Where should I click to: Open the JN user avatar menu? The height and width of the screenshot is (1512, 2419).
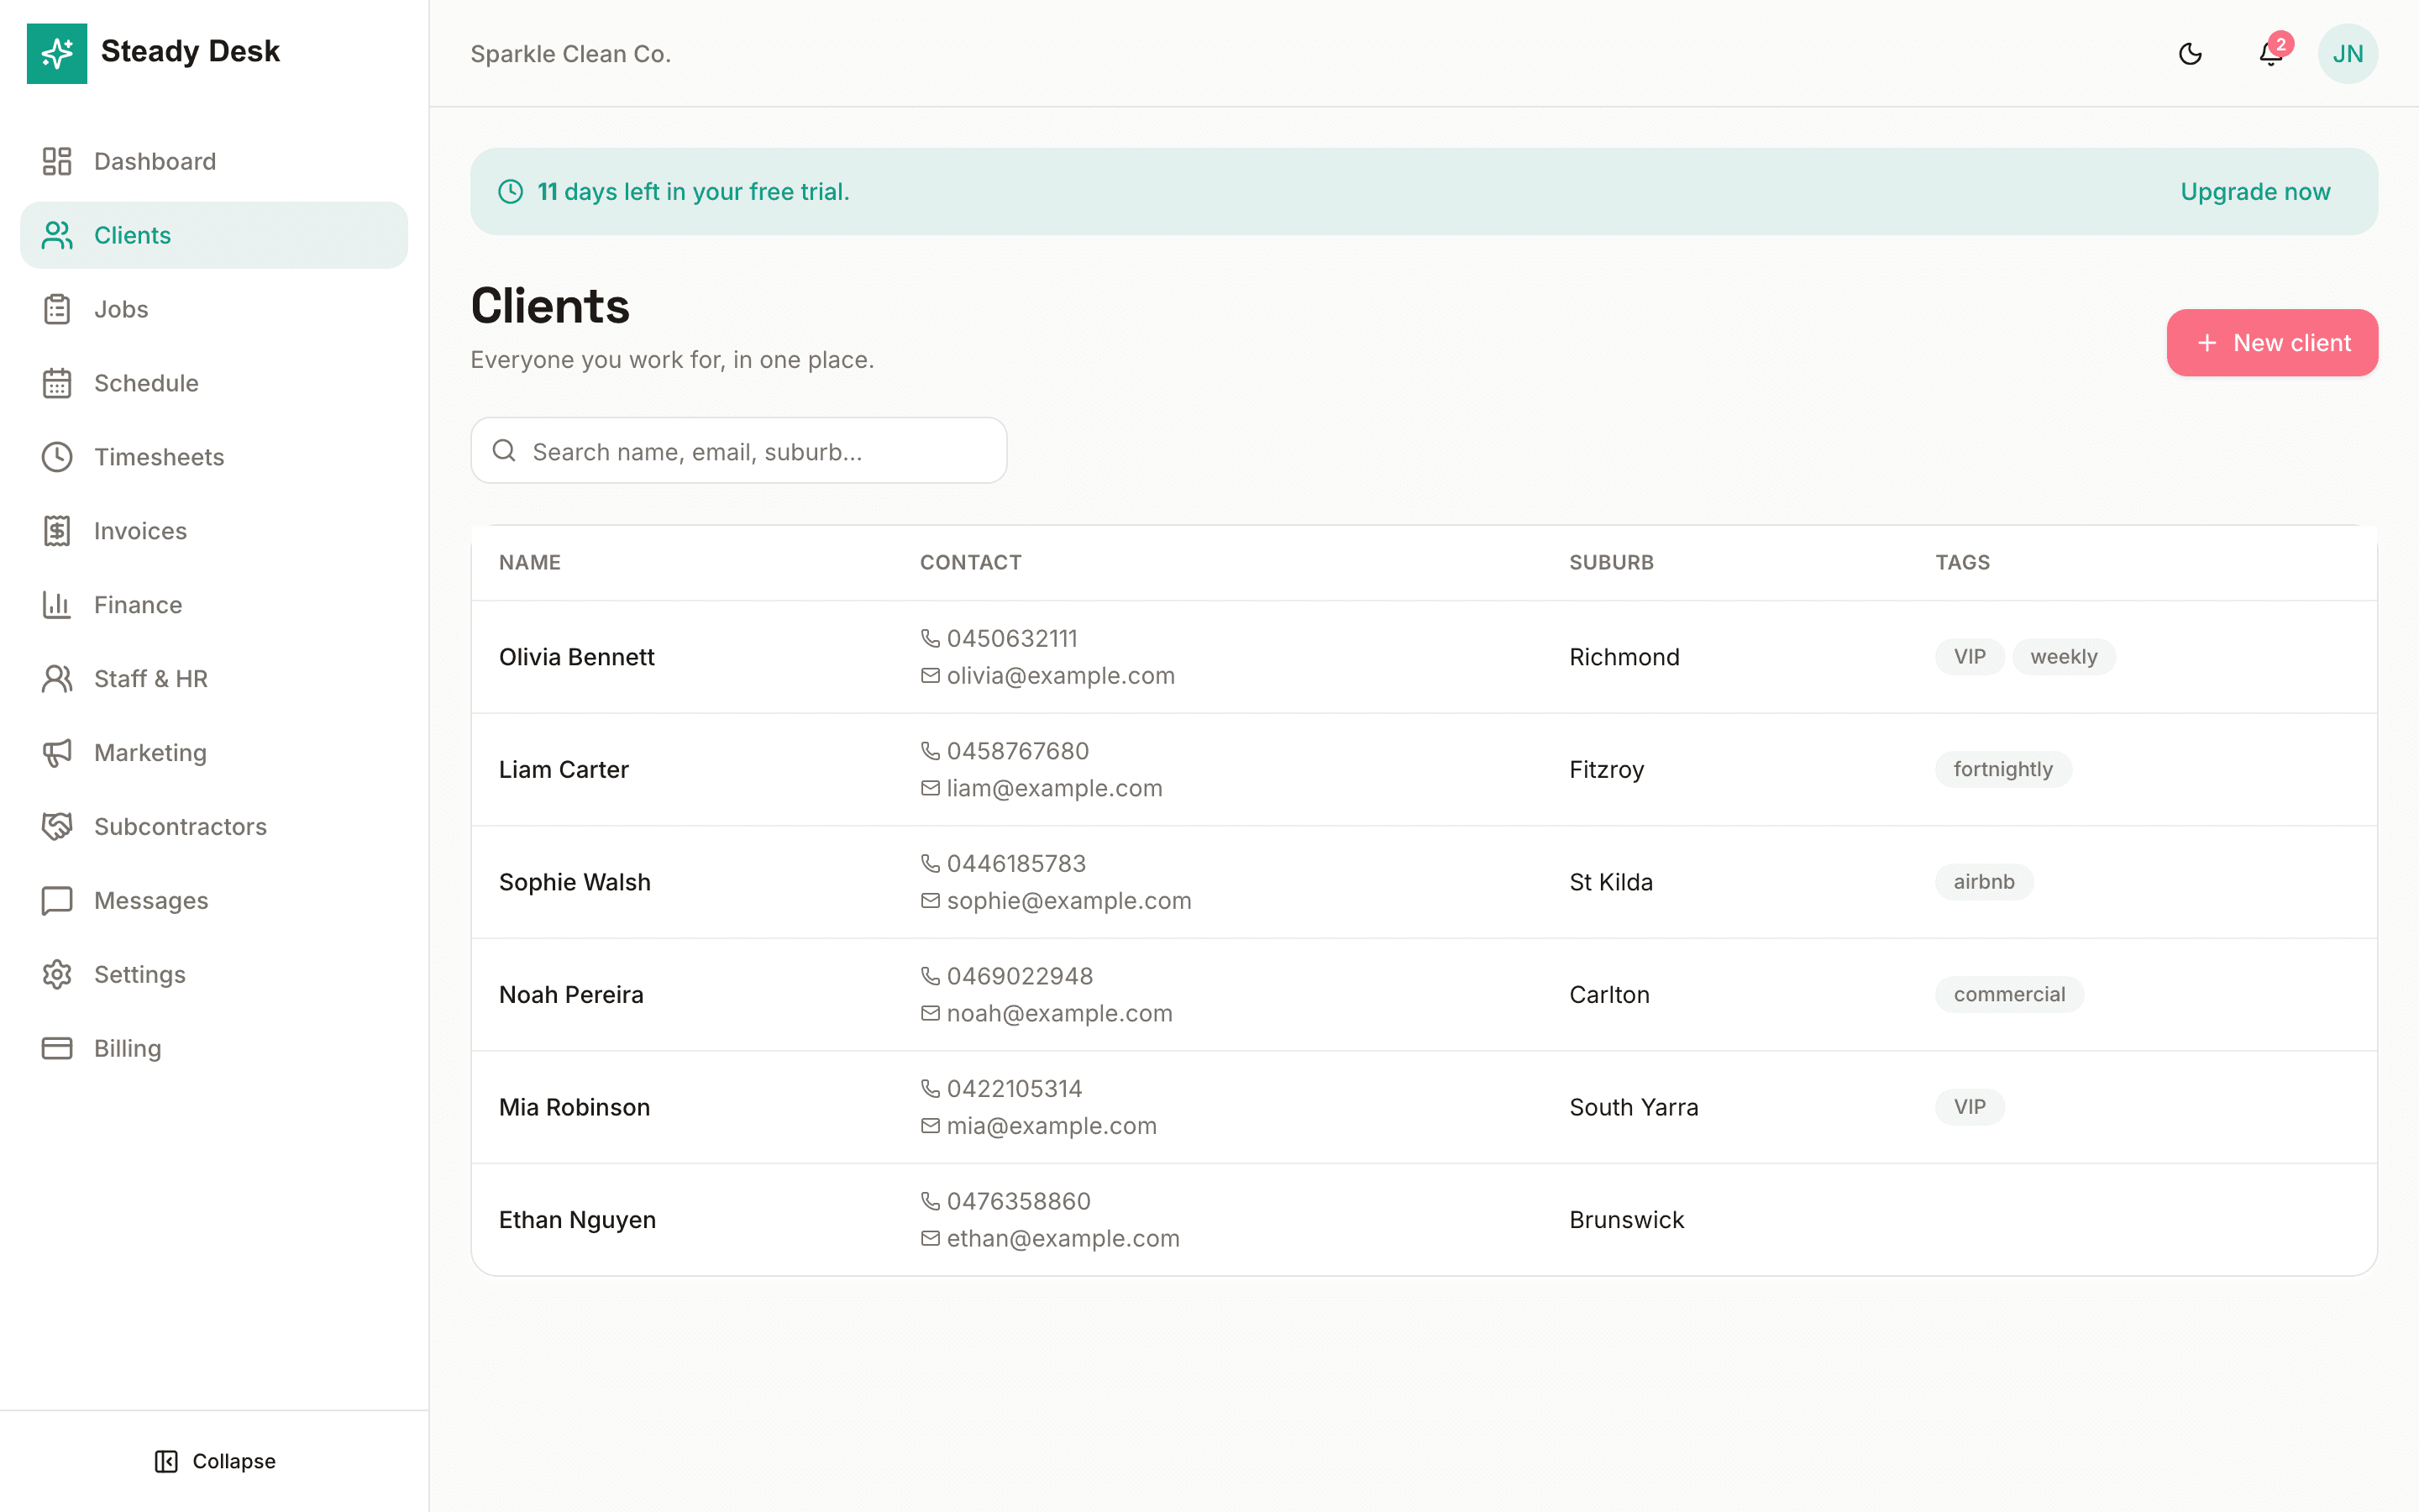coord(2348,53)
